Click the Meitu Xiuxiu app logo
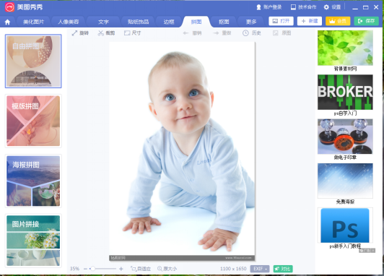 [10, 7]
